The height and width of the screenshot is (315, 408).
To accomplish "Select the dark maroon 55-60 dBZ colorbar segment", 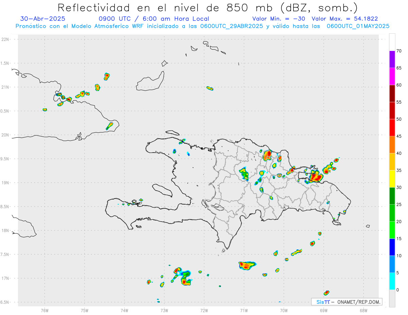I will point(392,93).
